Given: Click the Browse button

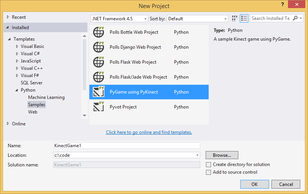Looking at the screenshot, I should [x=222, y=155].
